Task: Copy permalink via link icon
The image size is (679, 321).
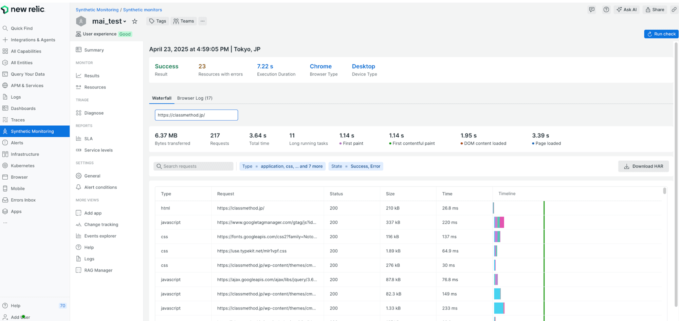Action: [674, 9]
